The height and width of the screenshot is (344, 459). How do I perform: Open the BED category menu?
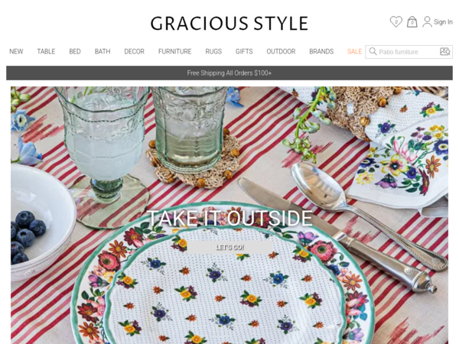pos(75,51)
